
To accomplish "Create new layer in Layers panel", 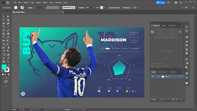I will pos(176,99).
